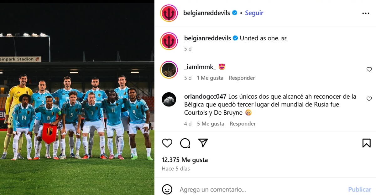376x195 pixels.
Task: Follow belgianreddevils via Seguir
Action: click(254, 13)
